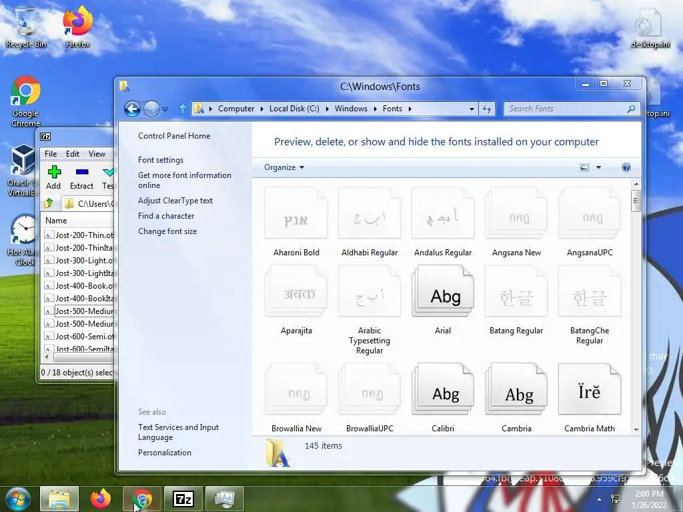Viewport: 683px width, 512px height.
Task: Select the Batang Regular font icon
Action: (516, 292)
